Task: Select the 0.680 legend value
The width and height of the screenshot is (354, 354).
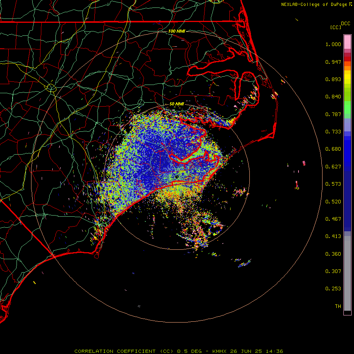Action: [333, 149]
